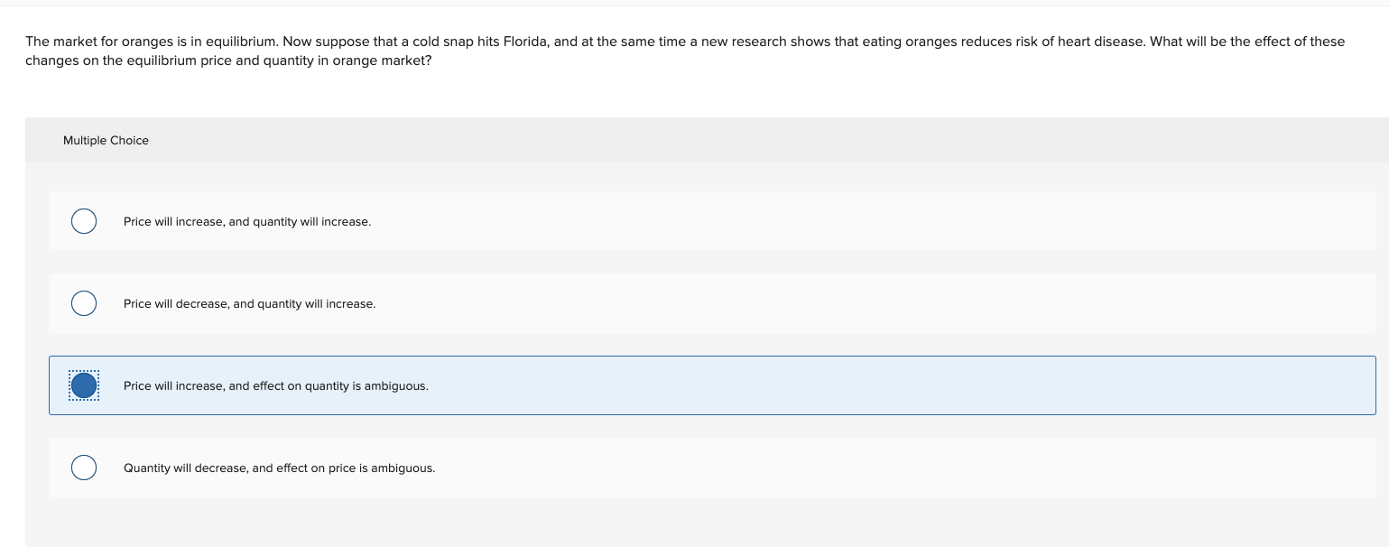Click the filled radio for ambiguous quantity answer
The height and width of the screenshot is (556, 1389).
[x=84, y=385]
